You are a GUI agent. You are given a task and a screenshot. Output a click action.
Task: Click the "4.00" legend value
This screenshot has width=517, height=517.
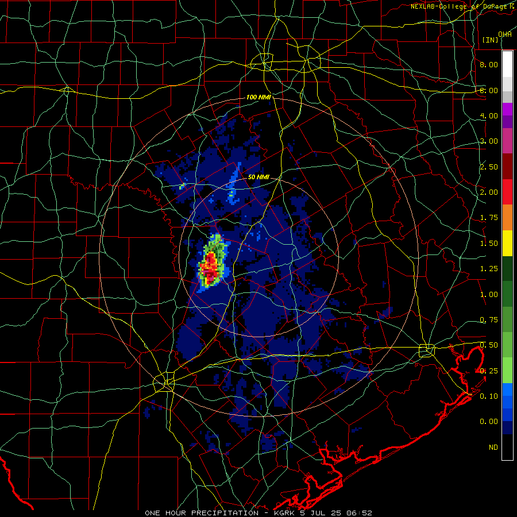(x=489, y=115)
